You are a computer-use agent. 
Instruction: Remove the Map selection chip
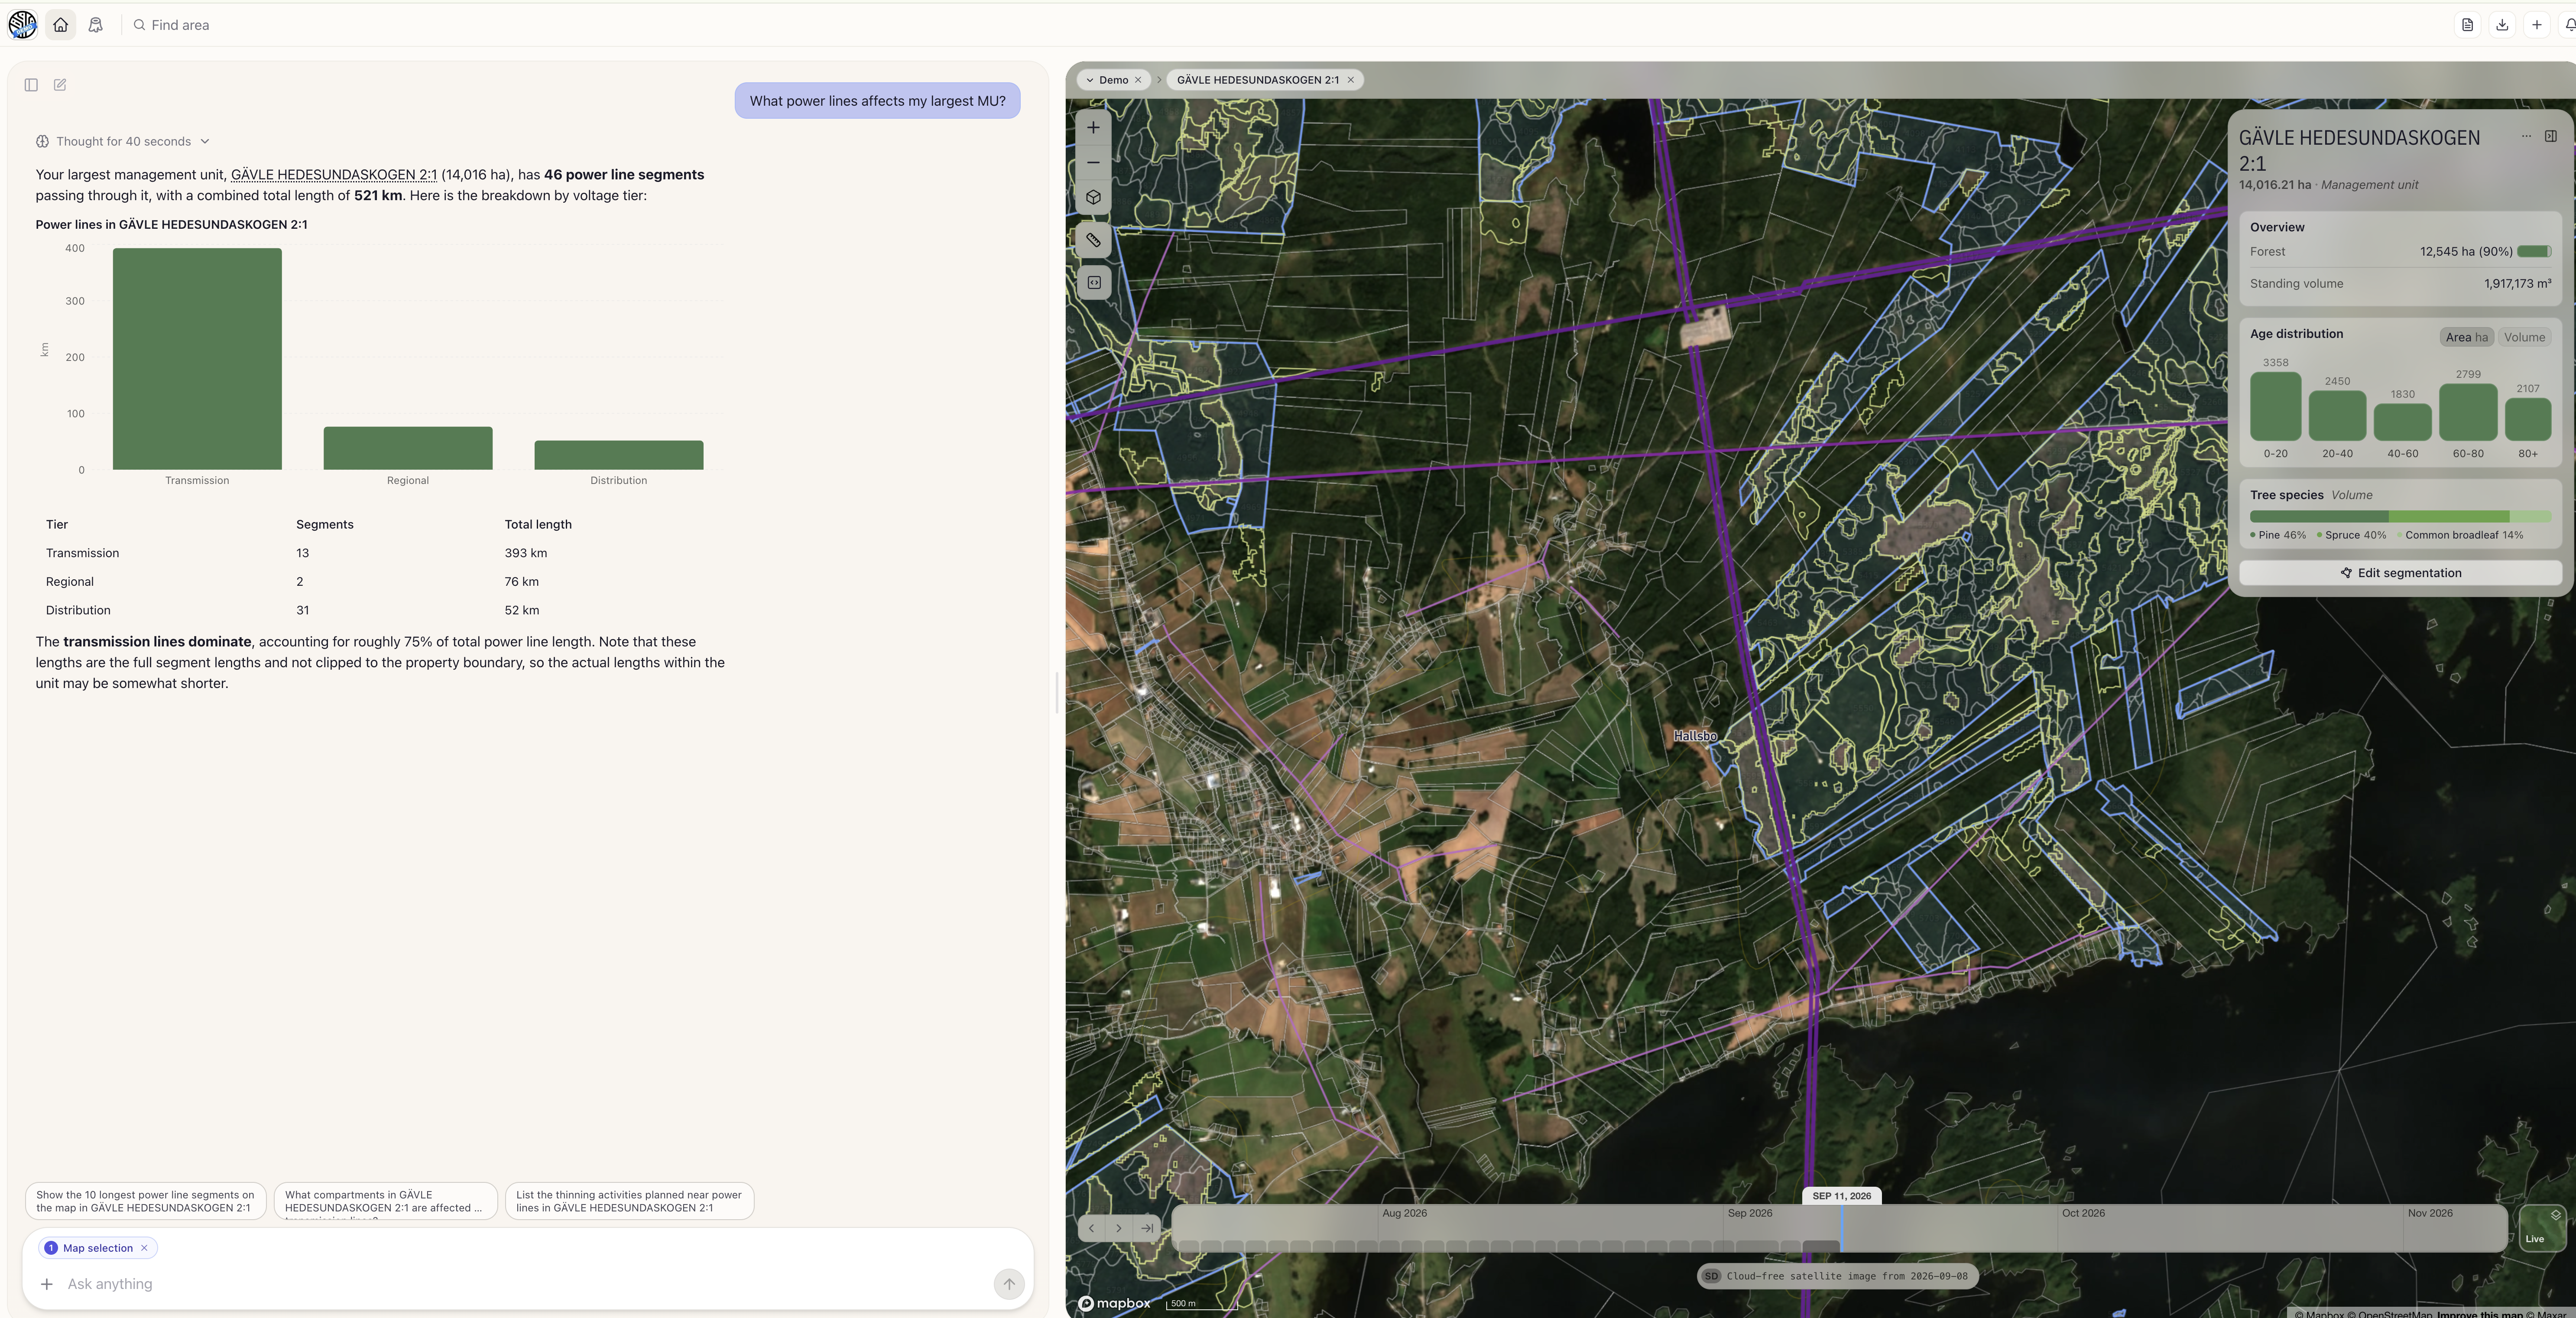coord(144,1248)
